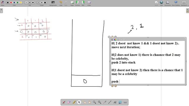Select the medium eraser size

(42, 3)
